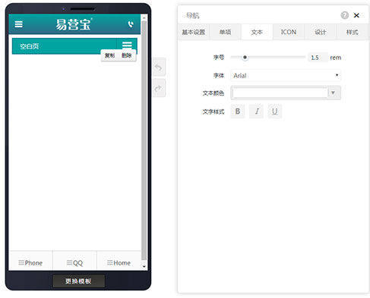The image size is (370, 298).
Task: Open the hamburger menu in phone header
Action: tap(18, 24)
